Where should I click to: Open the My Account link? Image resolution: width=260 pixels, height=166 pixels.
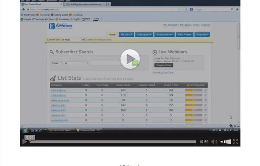pos(170,25)
